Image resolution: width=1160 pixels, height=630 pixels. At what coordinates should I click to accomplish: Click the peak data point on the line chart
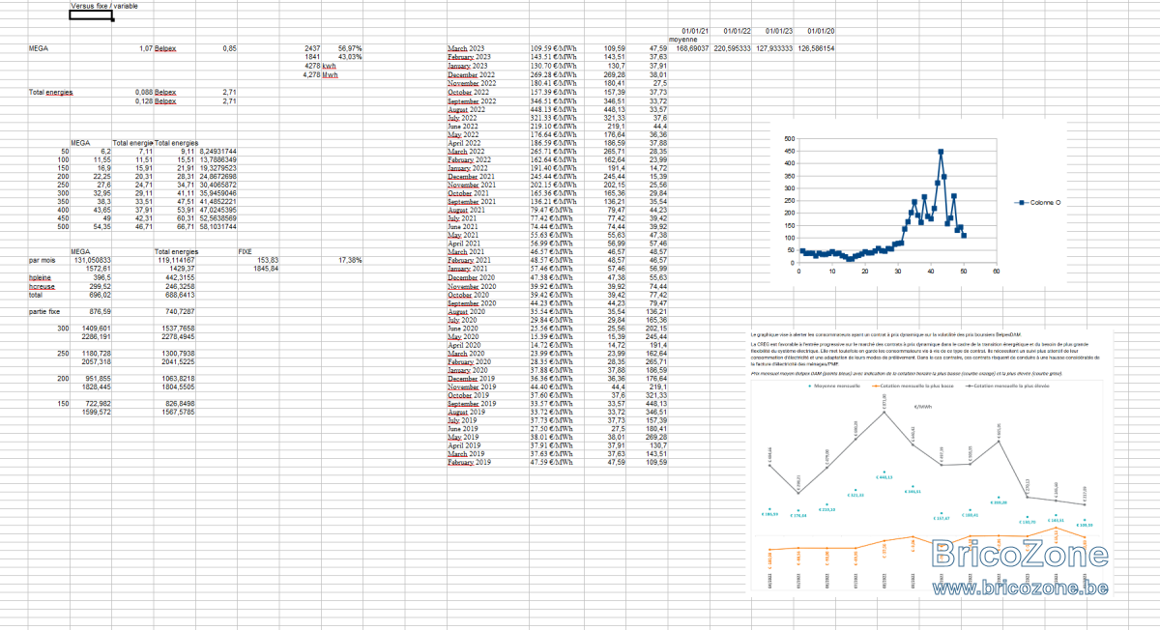[941, 152]
